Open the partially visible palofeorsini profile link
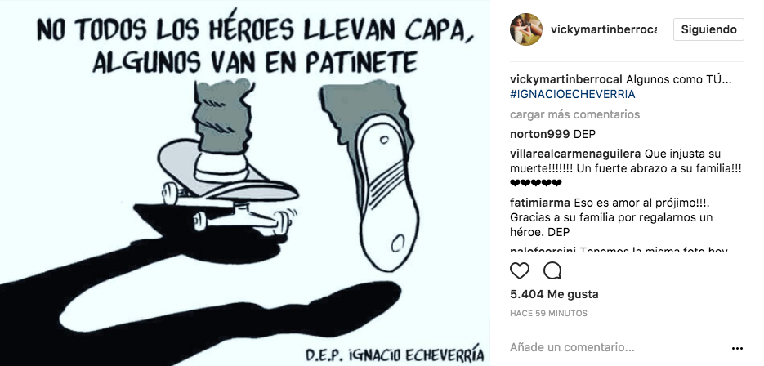 [543, 250]
